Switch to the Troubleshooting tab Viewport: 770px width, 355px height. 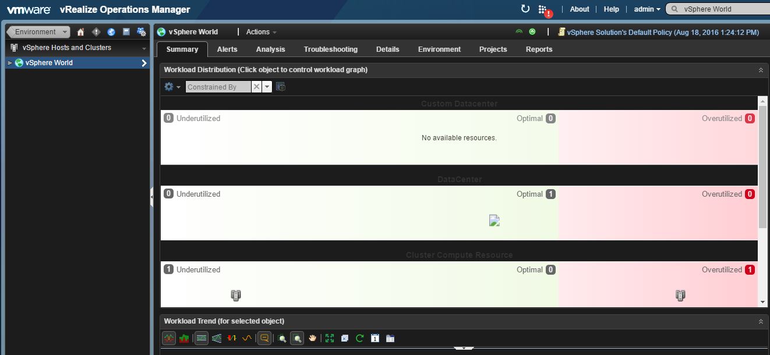[330, 49]
